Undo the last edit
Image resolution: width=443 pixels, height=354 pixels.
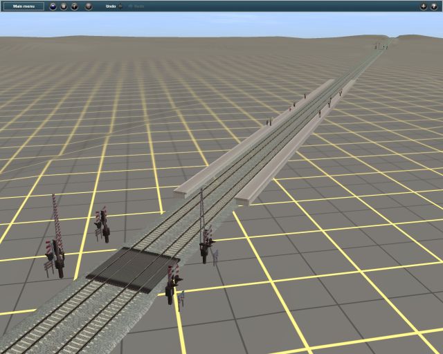[x=110, y=6]
